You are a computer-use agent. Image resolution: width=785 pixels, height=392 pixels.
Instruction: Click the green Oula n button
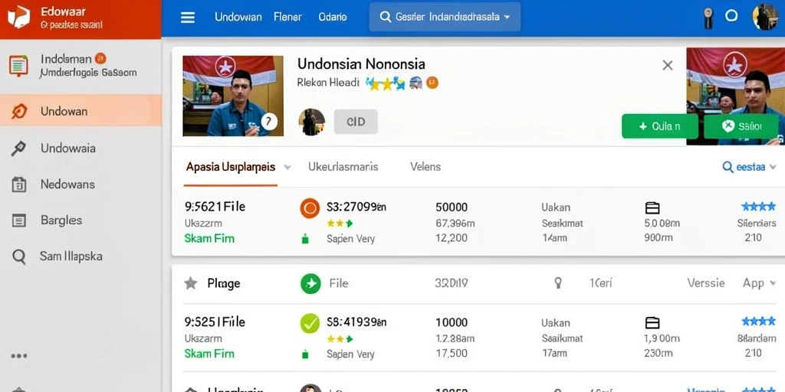pos(659,126)
